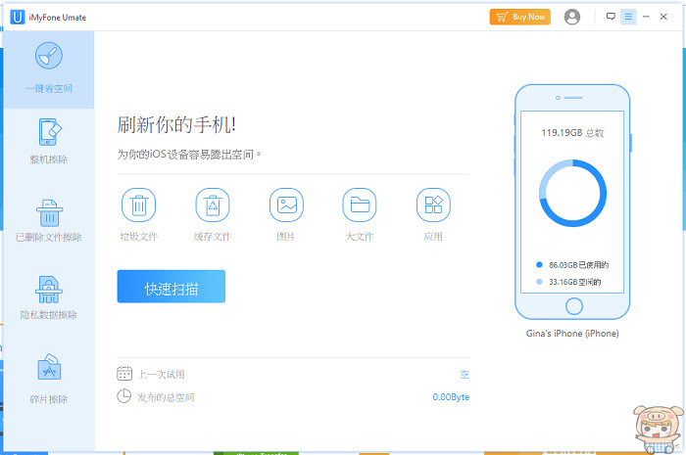Click the 上一次试用 label
This screenshot has height=455, width=686.
coord(162,374)
